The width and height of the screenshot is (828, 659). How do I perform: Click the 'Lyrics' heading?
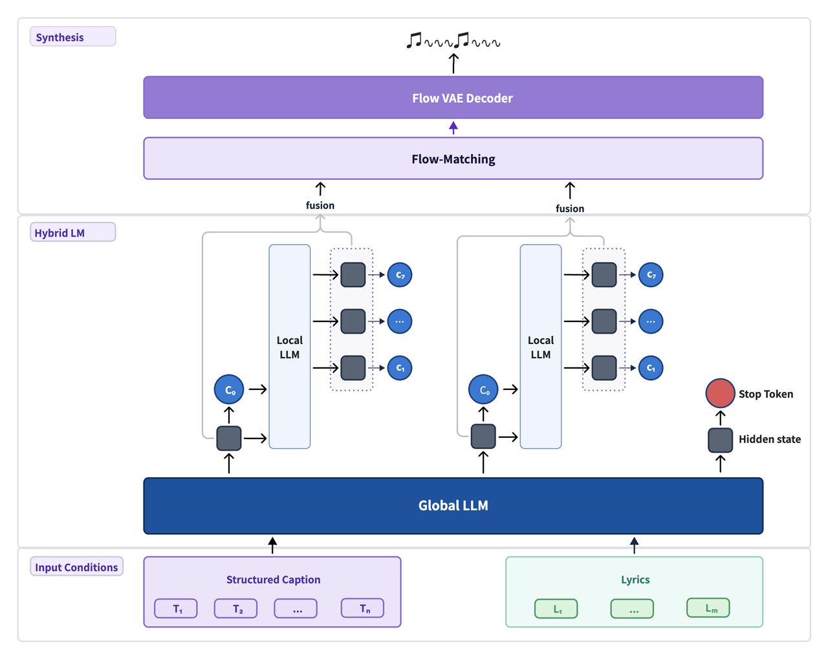(635, 579)
